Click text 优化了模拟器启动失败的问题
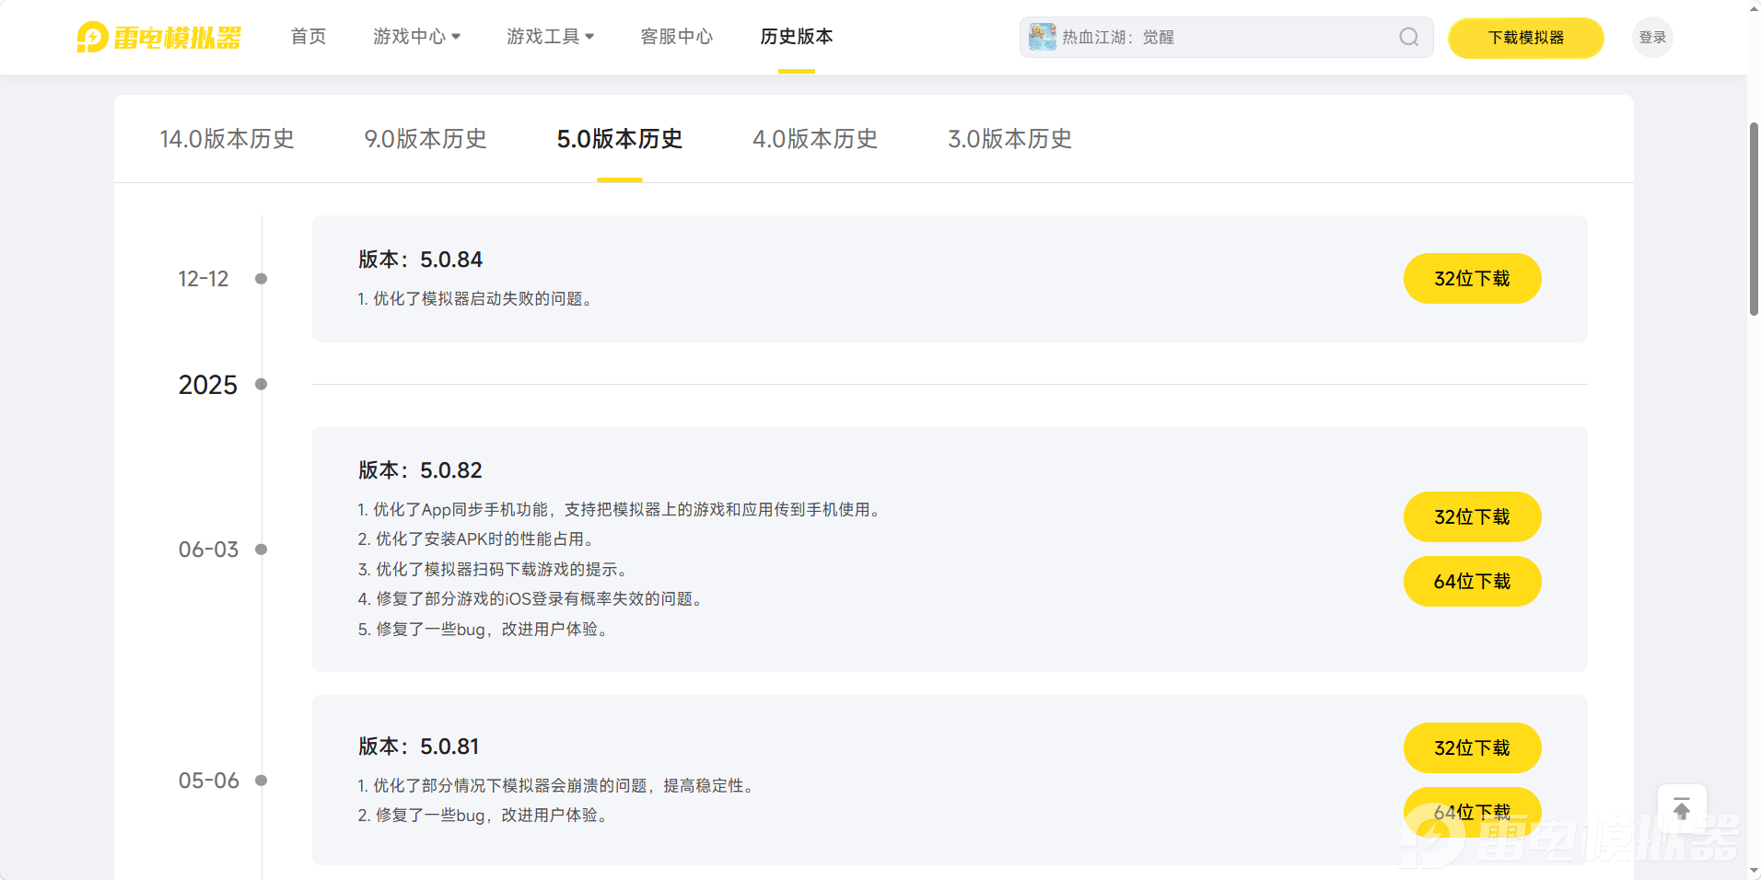 pos(477,299)
